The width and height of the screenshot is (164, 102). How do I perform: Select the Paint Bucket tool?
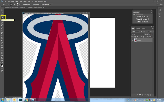[x=2, y=38]
